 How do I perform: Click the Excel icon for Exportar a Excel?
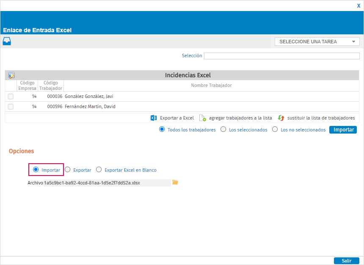(x=154, y=118)
